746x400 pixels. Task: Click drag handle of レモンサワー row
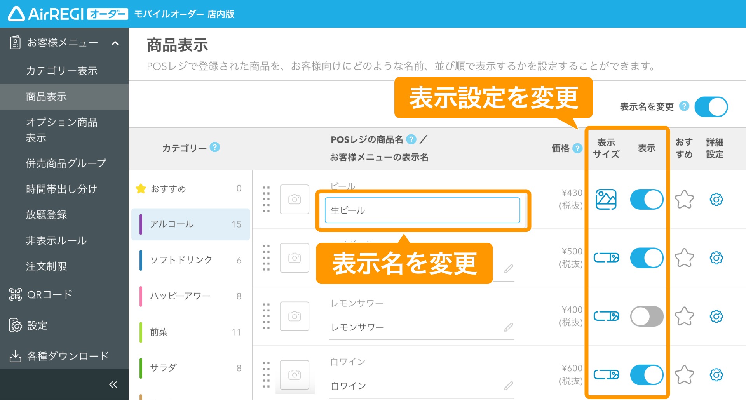(266, 316)
